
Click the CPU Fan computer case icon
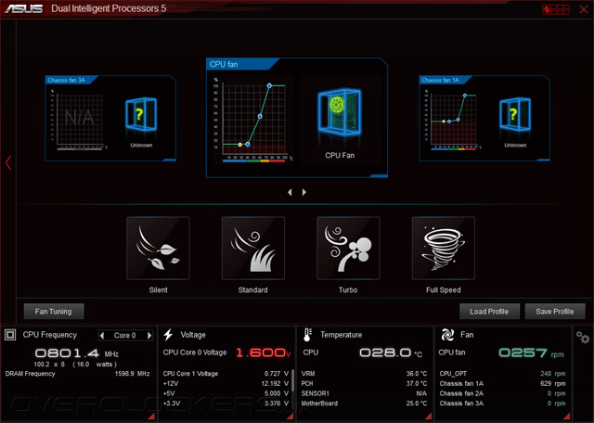(x=340, y=112)
